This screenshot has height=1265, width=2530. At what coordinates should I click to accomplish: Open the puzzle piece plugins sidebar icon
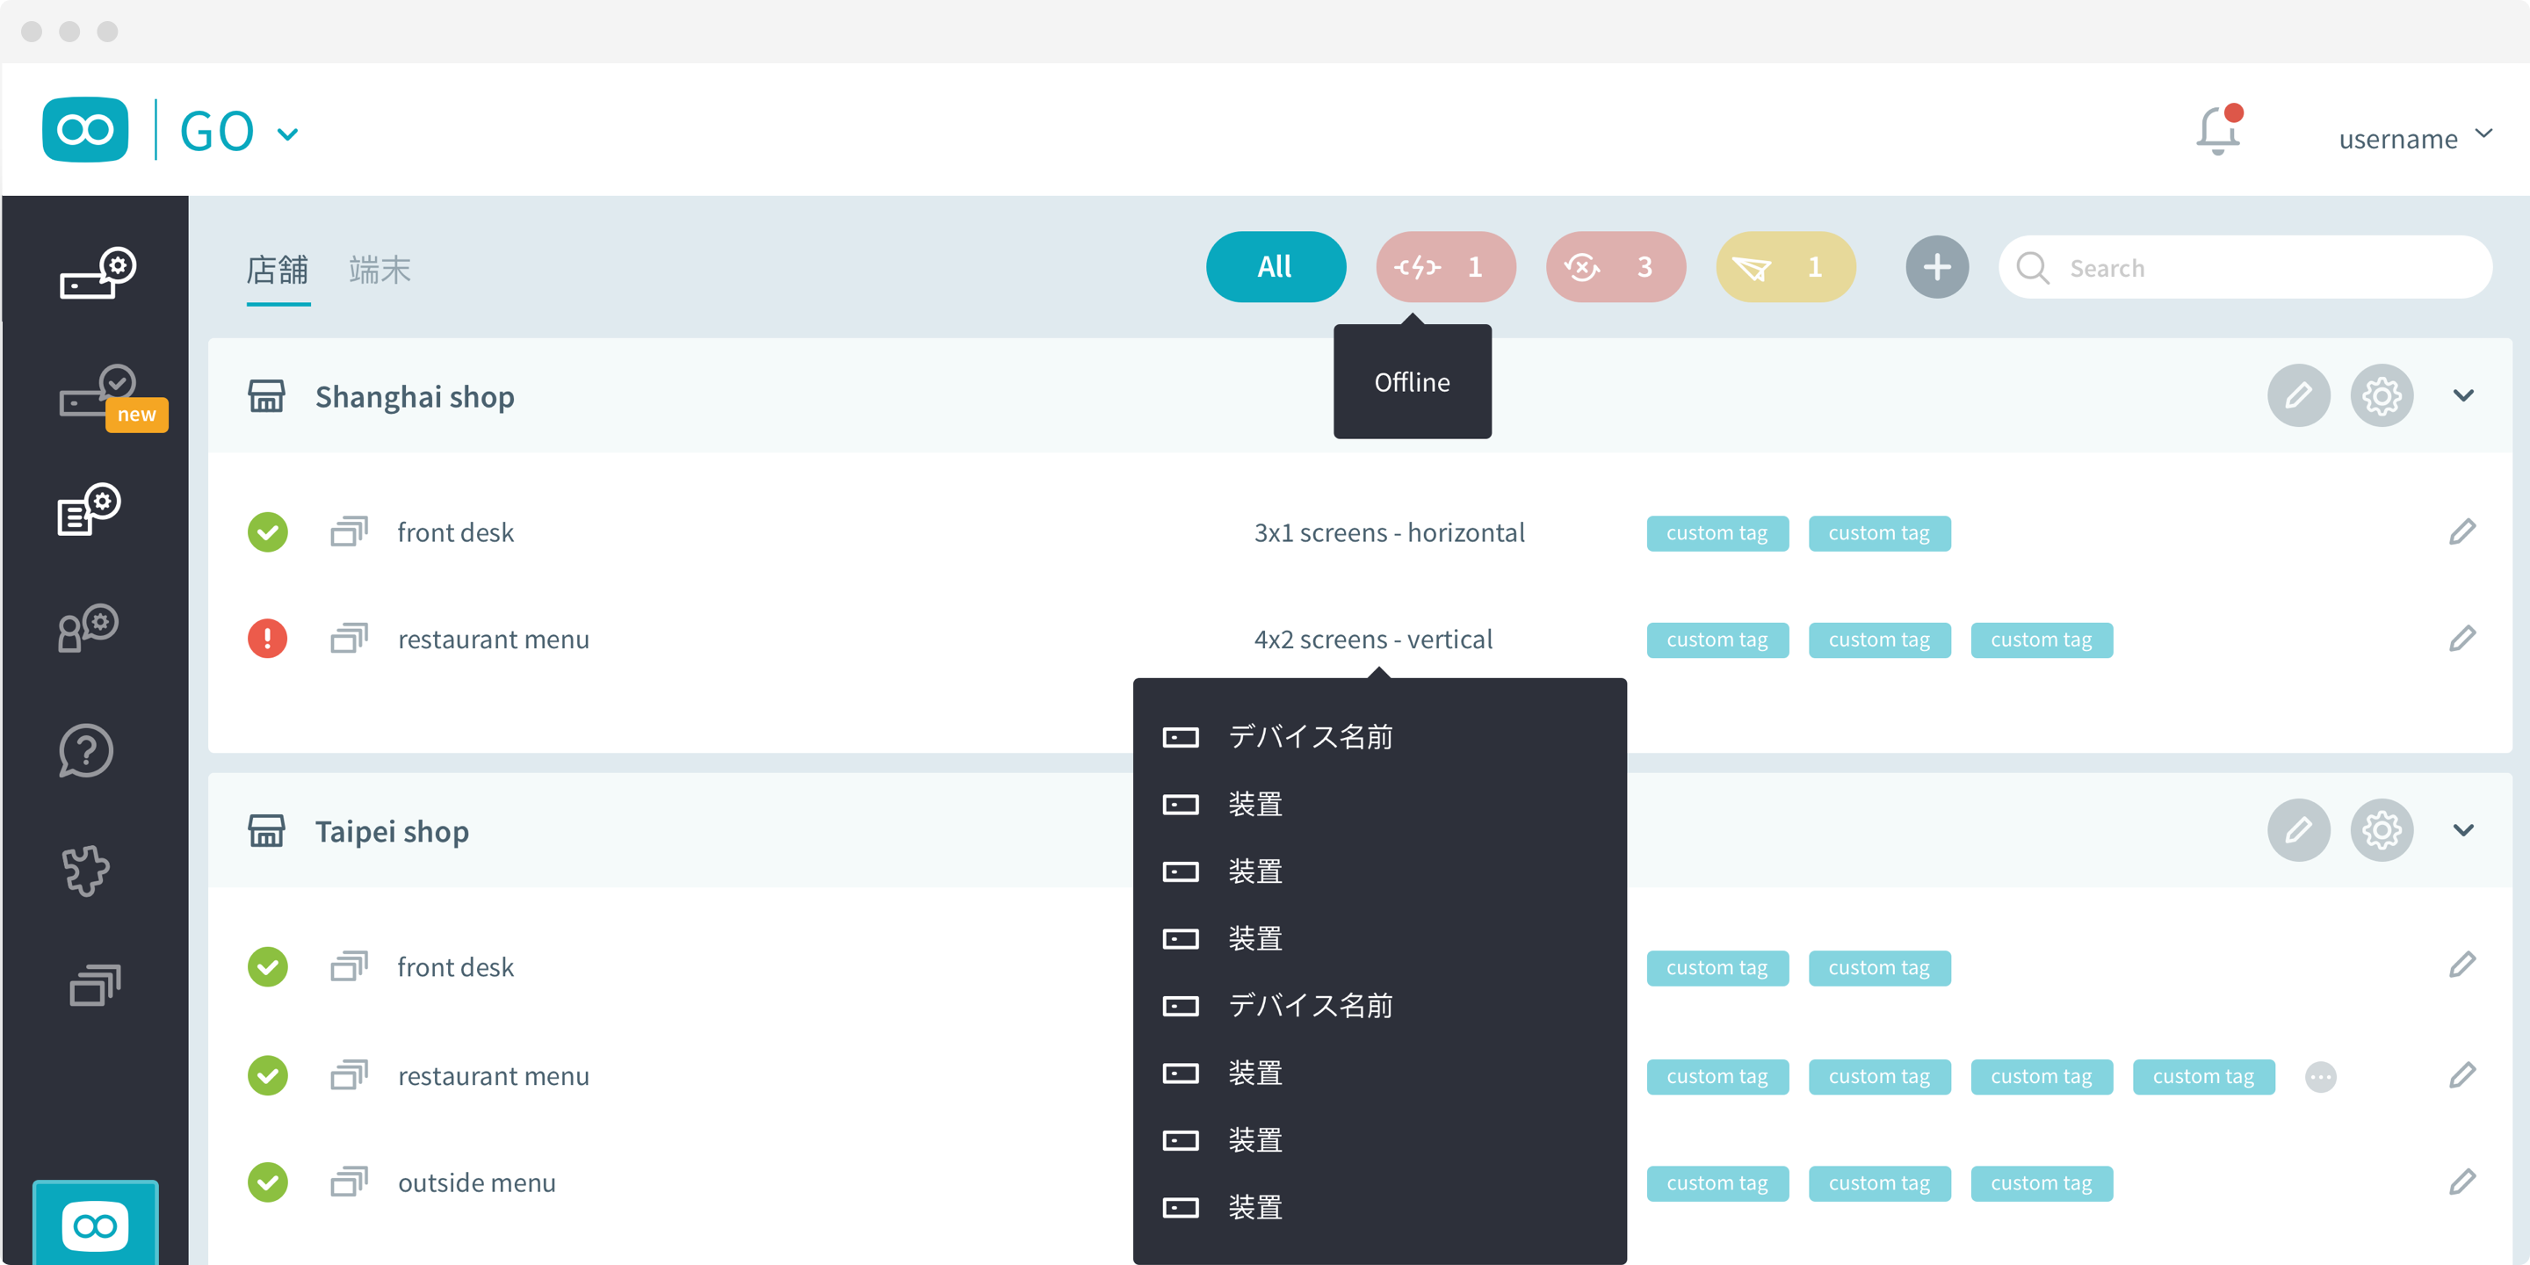86,871
